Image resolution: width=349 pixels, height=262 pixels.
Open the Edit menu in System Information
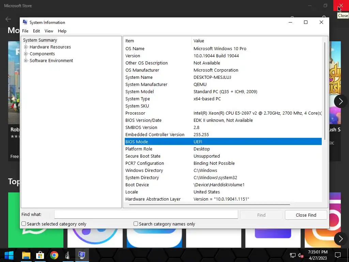click(36, 31)
